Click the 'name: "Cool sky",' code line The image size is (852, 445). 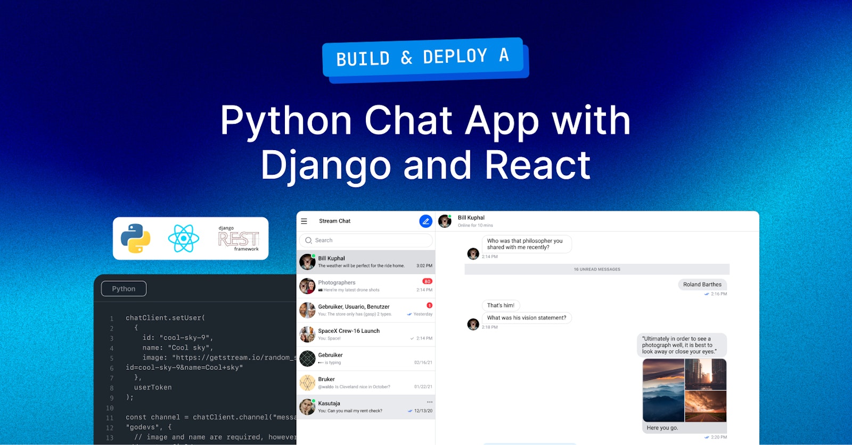[178, 348]
